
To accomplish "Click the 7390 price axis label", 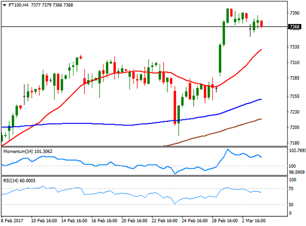I will pos(294,13).
